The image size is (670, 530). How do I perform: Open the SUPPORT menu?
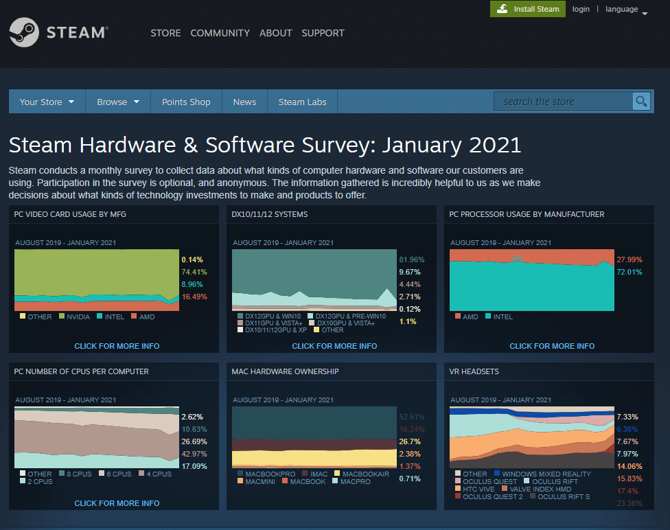(323, 33)
